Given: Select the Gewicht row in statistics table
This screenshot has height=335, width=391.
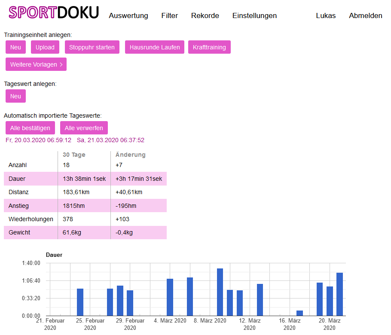Looking at the screenshot, I should pos(85,232).
